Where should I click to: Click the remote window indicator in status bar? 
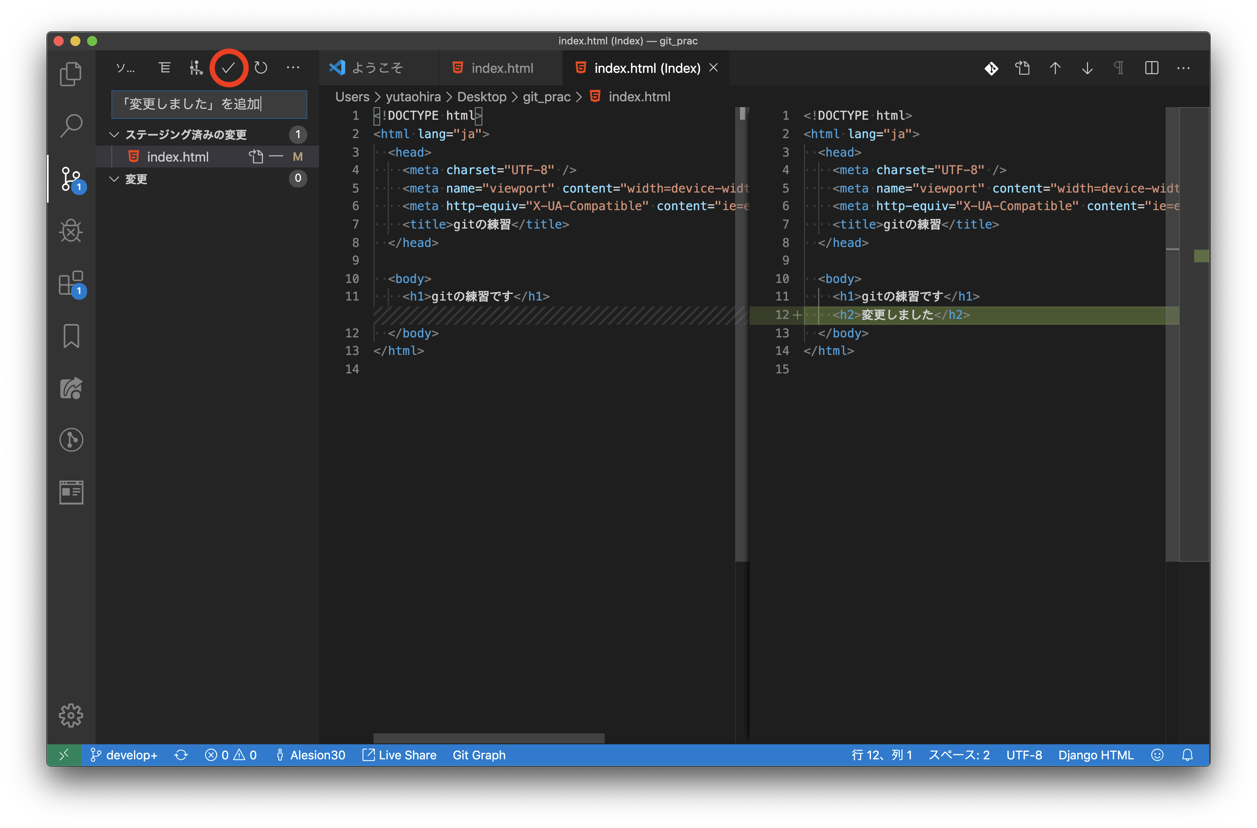(x=64, y=755)
